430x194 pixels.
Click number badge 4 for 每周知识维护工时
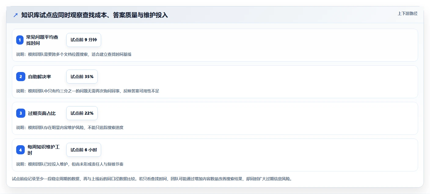[x=20, y=150]
